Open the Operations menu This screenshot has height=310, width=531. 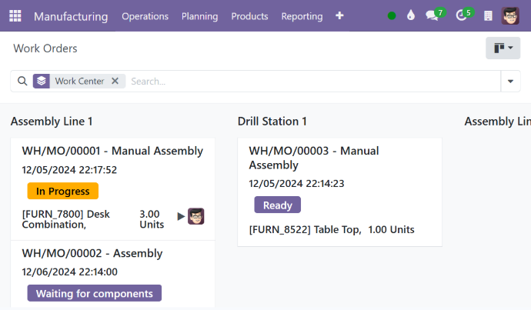pyautogui.click(x=145, y=16)
